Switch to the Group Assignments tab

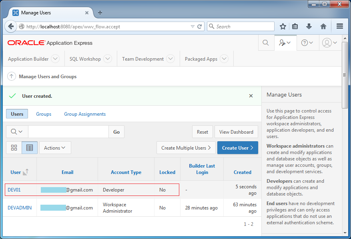pos(85,114)
